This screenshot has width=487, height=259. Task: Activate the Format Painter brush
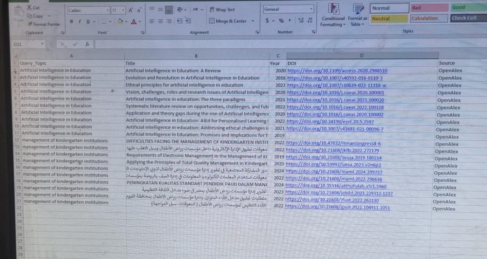30,24
